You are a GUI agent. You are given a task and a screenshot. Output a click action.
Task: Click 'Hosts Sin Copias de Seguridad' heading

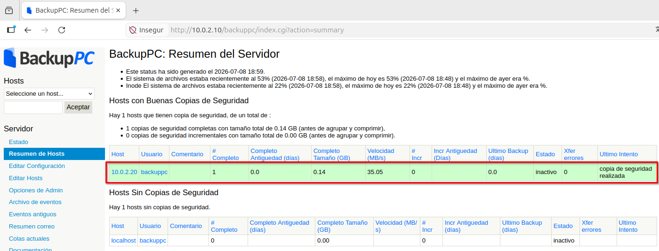click(164, 193)
